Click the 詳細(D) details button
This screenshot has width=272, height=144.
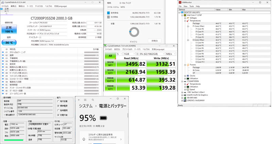pos(155,41)
